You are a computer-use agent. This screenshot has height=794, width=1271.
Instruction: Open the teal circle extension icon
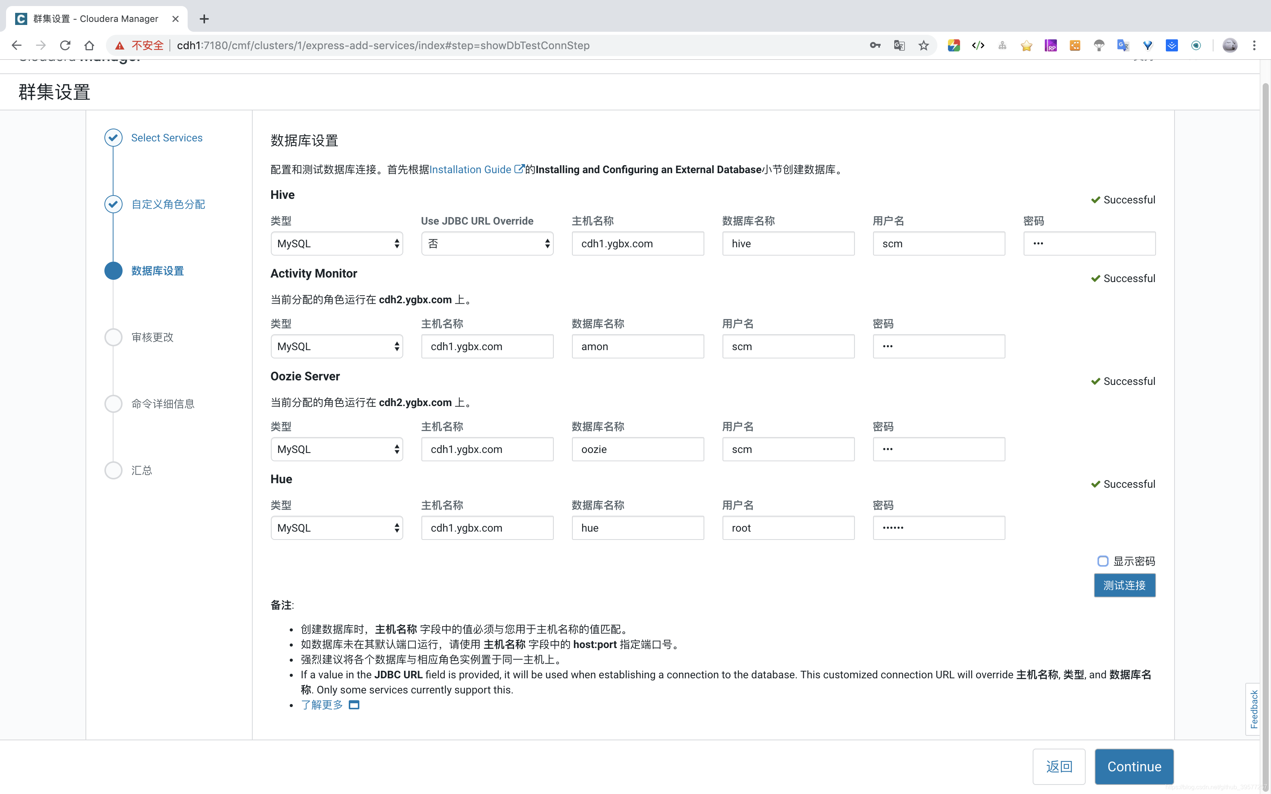pyautogui.click(x=1196, y=46)
